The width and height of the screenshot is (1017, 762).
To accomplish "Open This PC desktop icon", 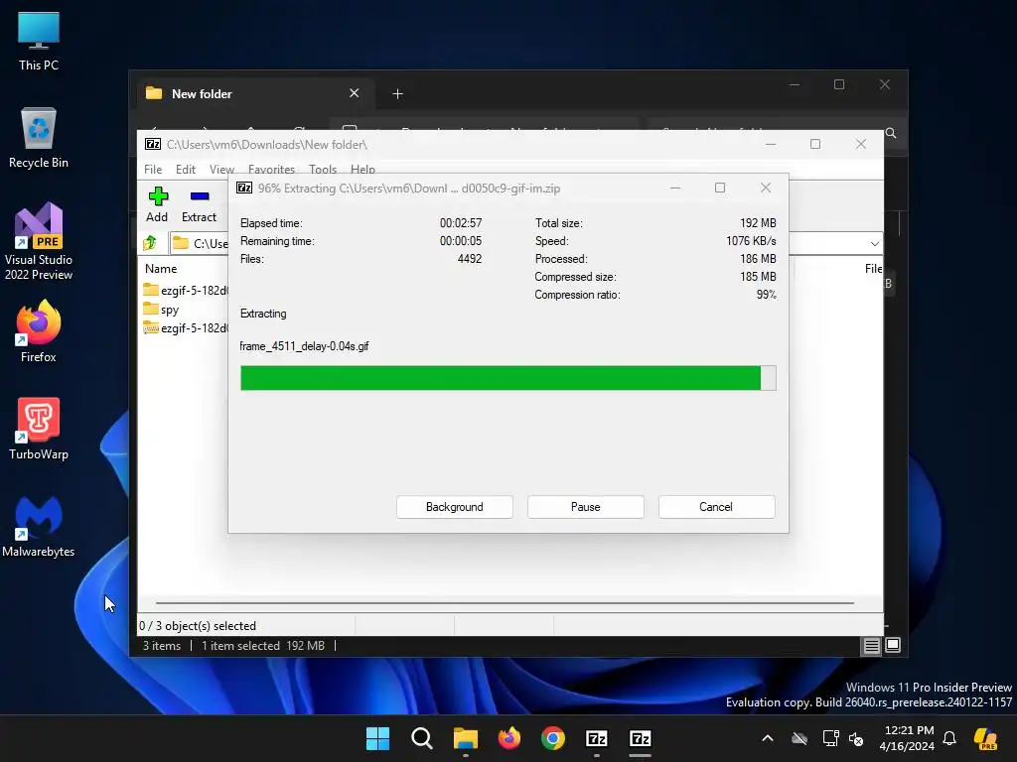I will (39, 42).
